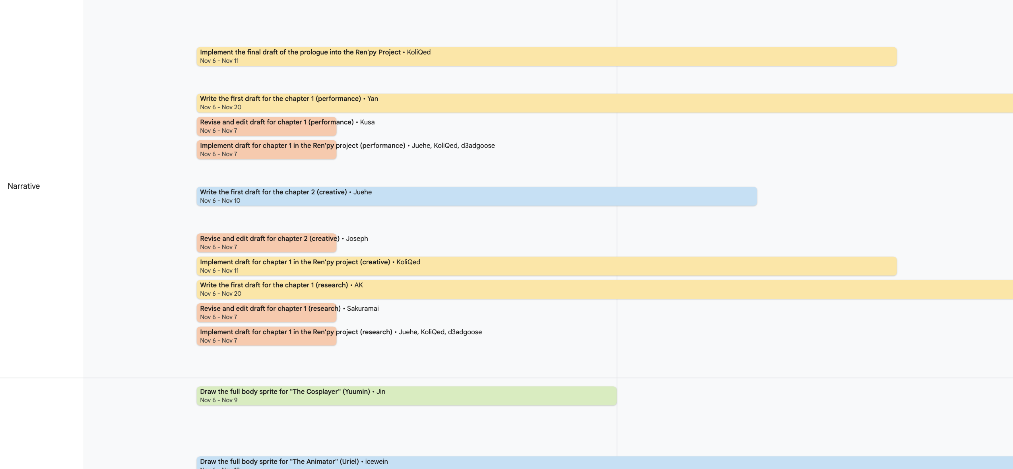Select AK's chapter 1 (research) first draft bar
The height and width of the screenshot is (469, 1013).
click(605, 289)
